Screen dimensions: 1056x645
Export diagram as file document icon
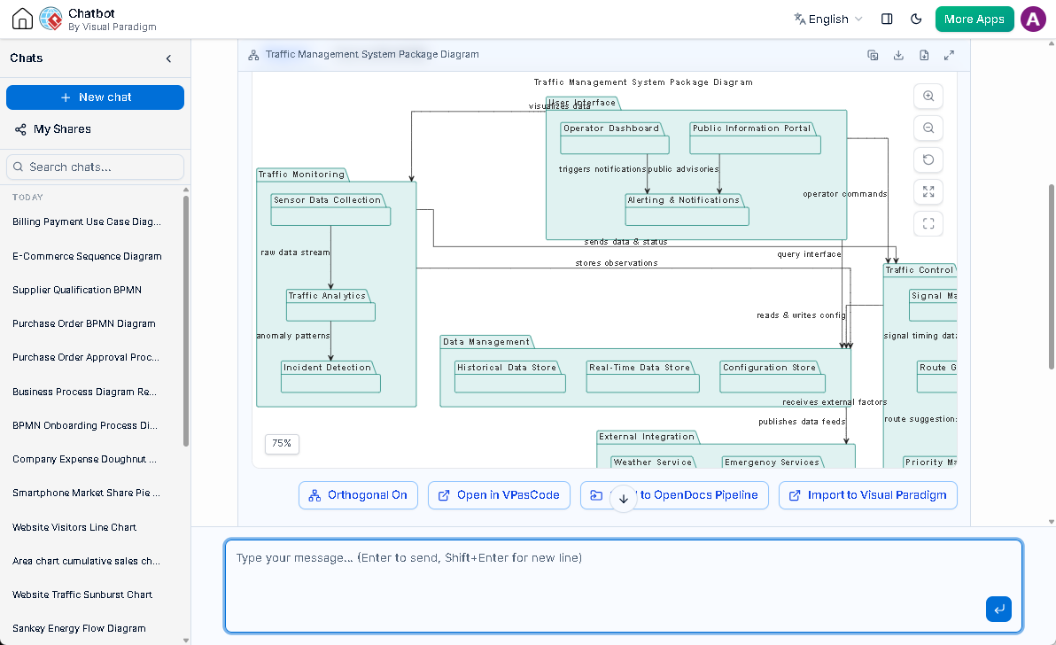click(x=924, y=55)
